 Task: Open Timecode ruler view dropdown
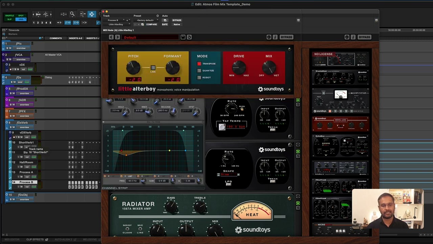4,30
